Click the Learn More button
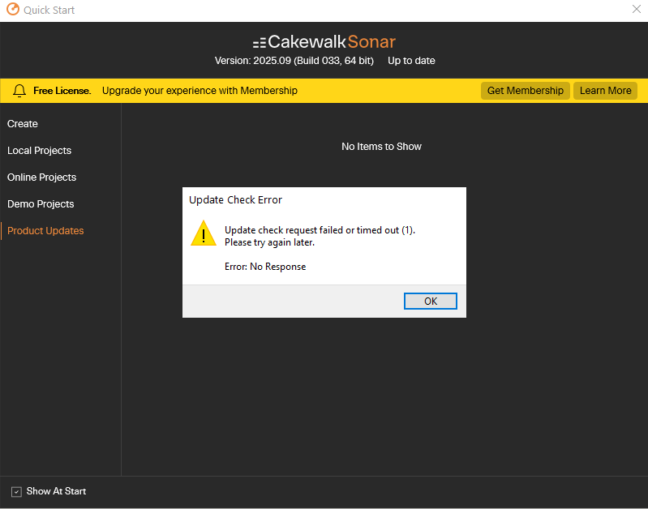Image resolution: width=648 pixels, height=509 pixels. [x=606, y=91]
